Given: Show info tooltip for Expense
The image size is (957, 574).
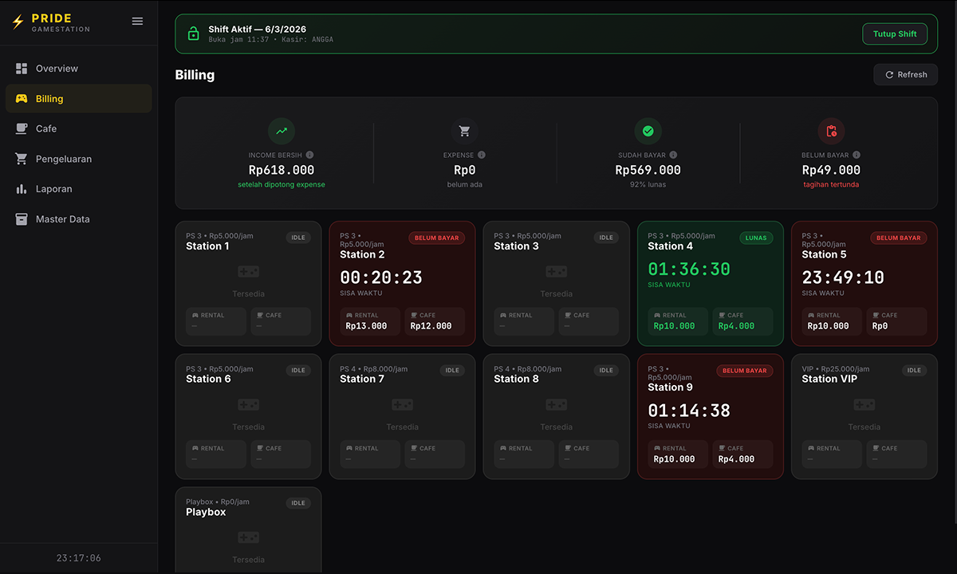Looking at the screenshot, I should (x=482, y=155).
